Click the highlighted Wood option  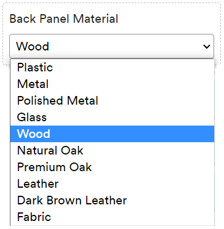[112, 134]
